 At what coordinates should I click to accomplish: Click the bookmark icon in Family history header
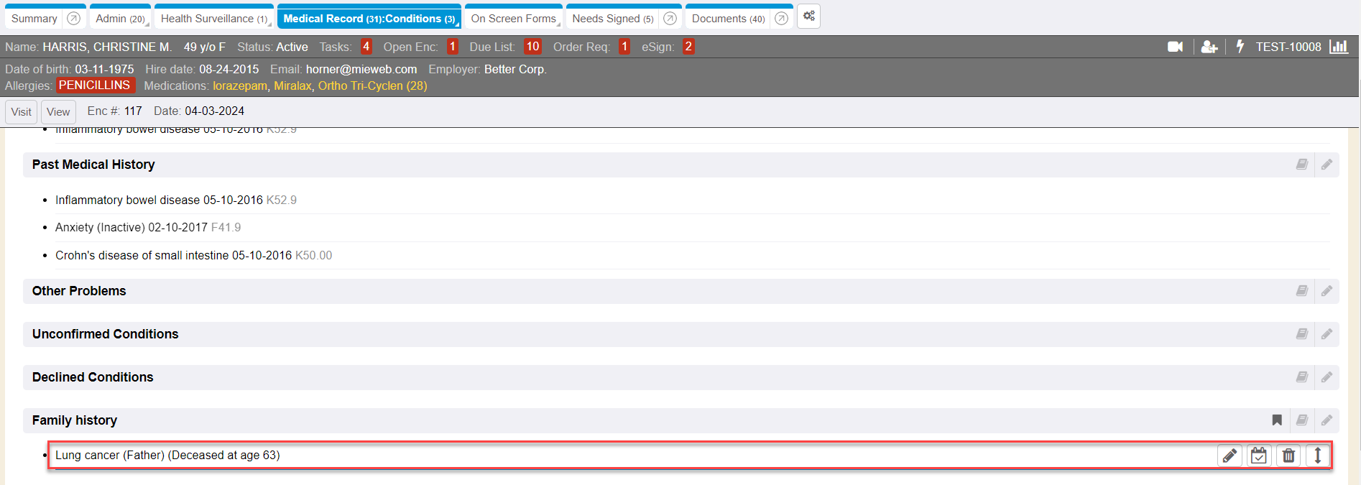click(x=1277, y=420)
